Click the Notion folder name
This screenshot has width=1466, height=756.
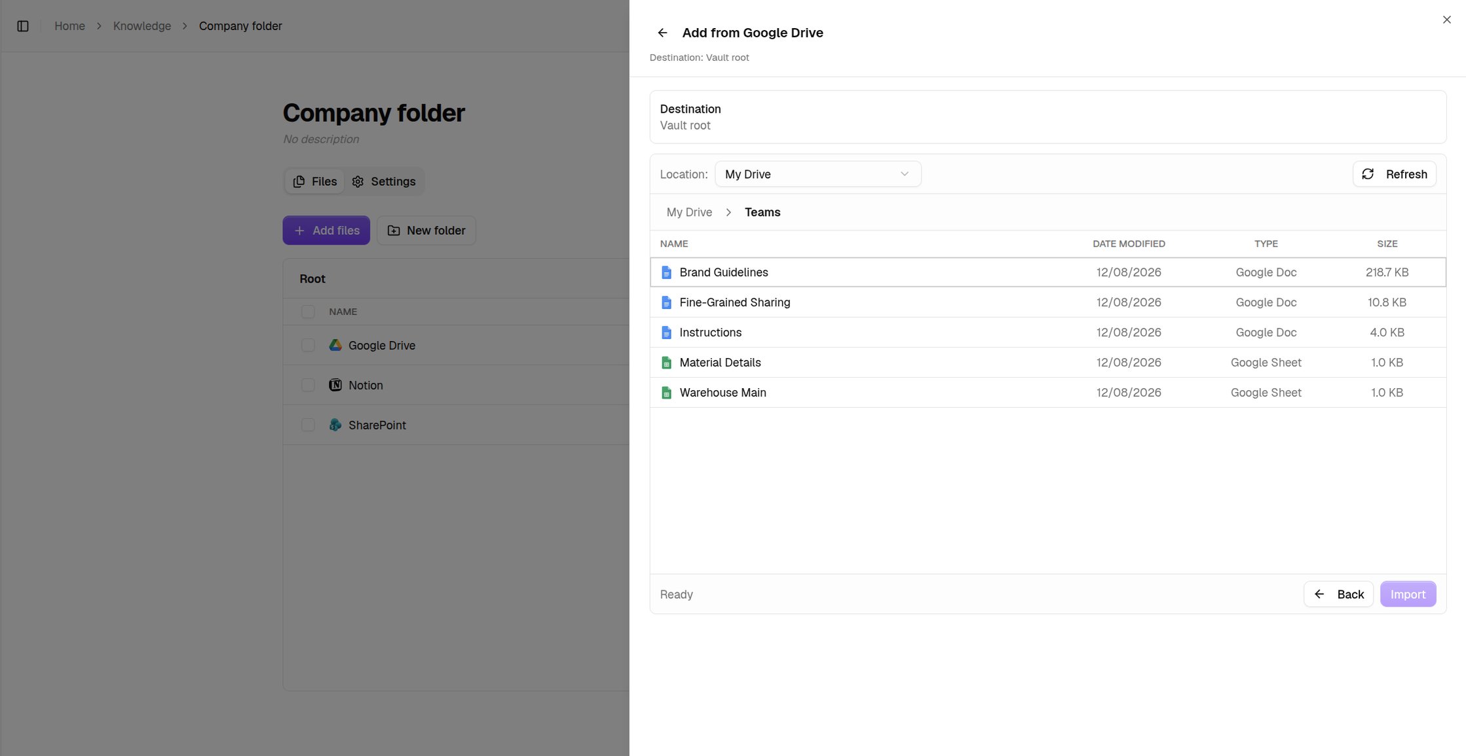tap(366, 385)
